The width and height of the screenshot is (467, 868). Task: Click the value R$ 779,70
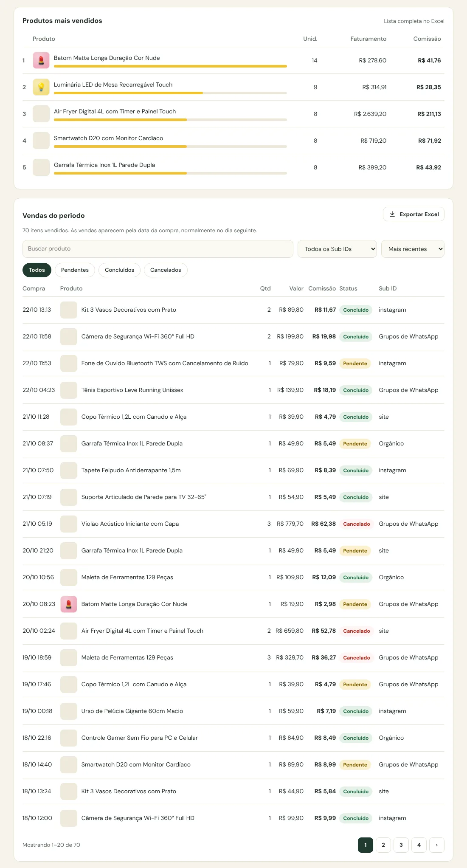[x=290, y=524]
